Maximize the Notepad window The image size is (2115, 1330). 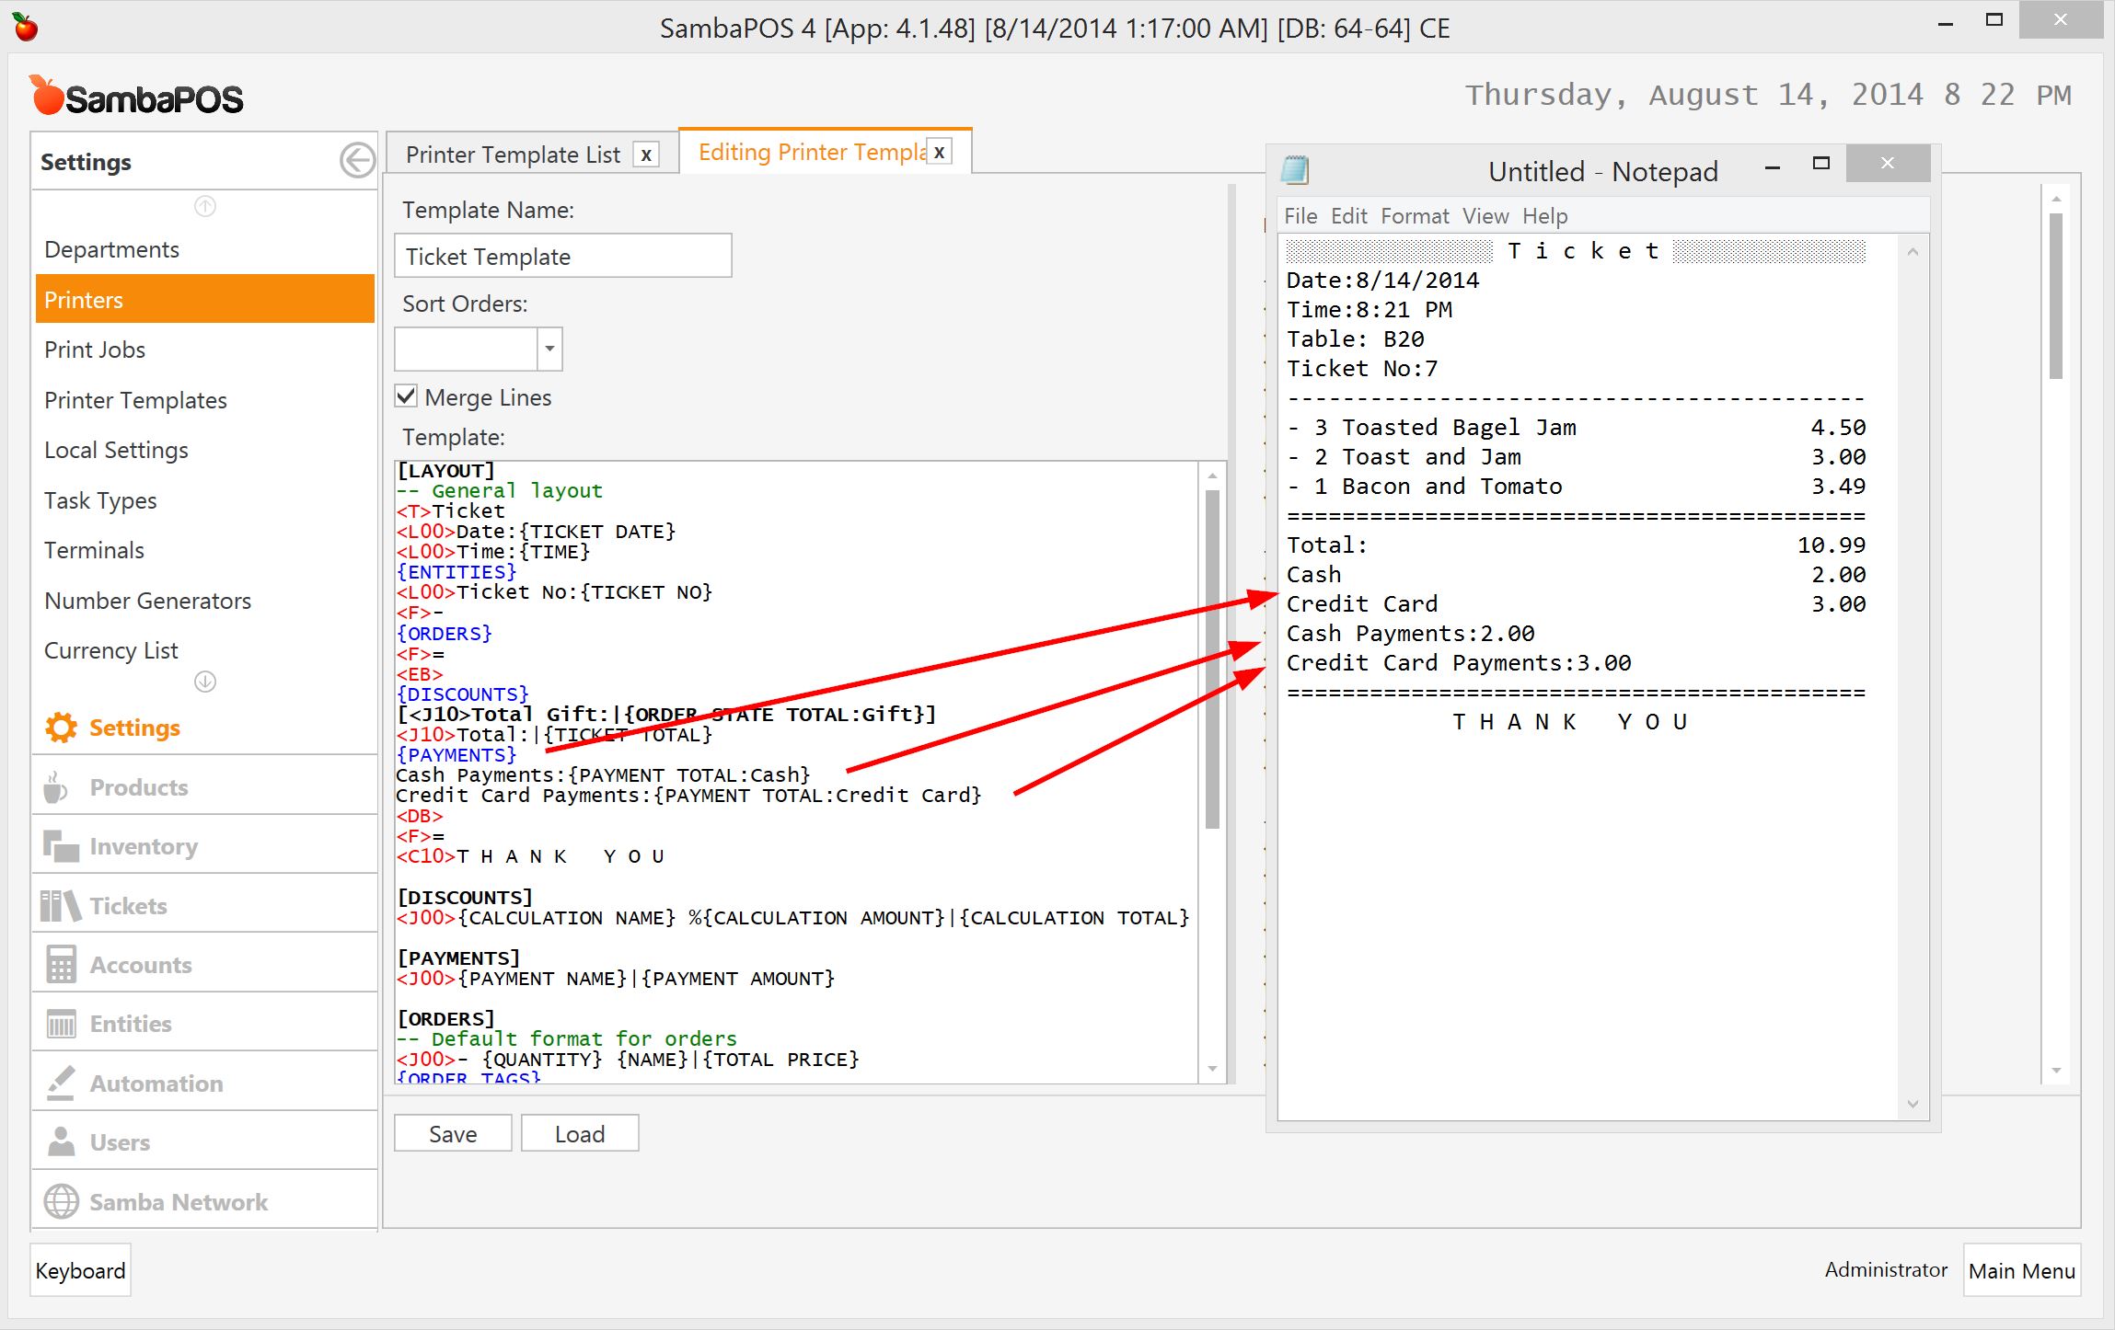tap(1820, 164)
